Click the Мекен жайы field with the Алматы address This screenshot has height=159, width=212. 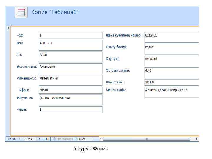[x=172, y=92]
